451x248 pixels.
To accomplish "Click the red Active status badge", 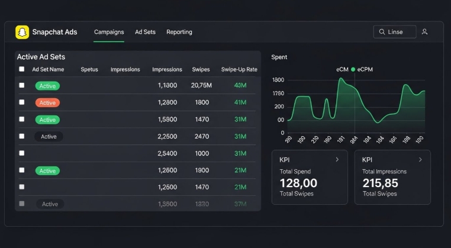I will click(x=47, y=102).
